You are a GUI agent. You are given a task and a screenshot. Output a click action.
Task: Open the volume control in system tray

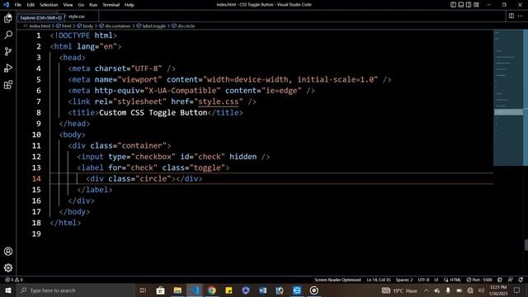pyautogui.click(x=481, y=290)
